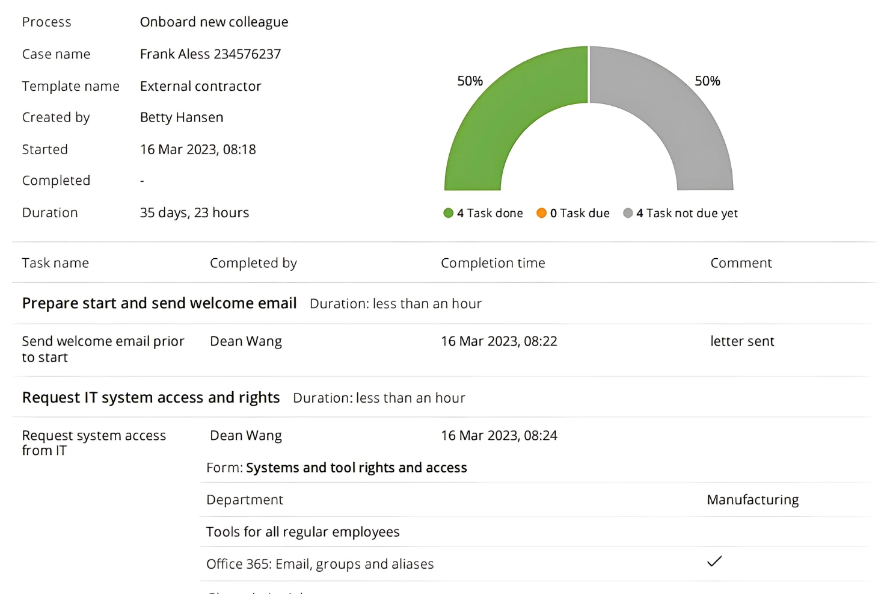Click the "External contractor" template name
The height and width of the screenshot is (594, 890).
[x=200, y=86]
